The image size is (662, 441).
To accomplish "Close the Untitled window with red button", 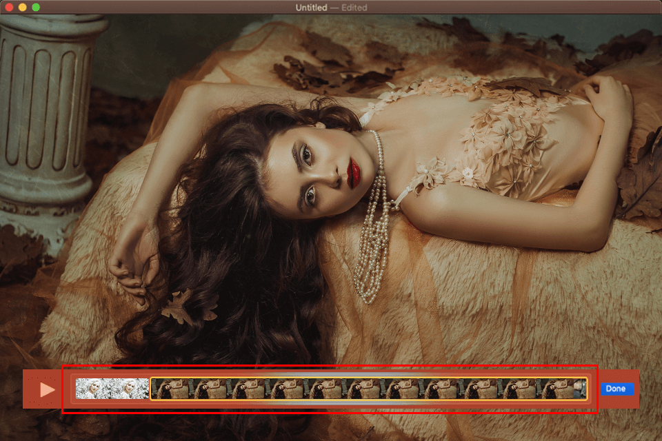I will click(x=9, y=7).
